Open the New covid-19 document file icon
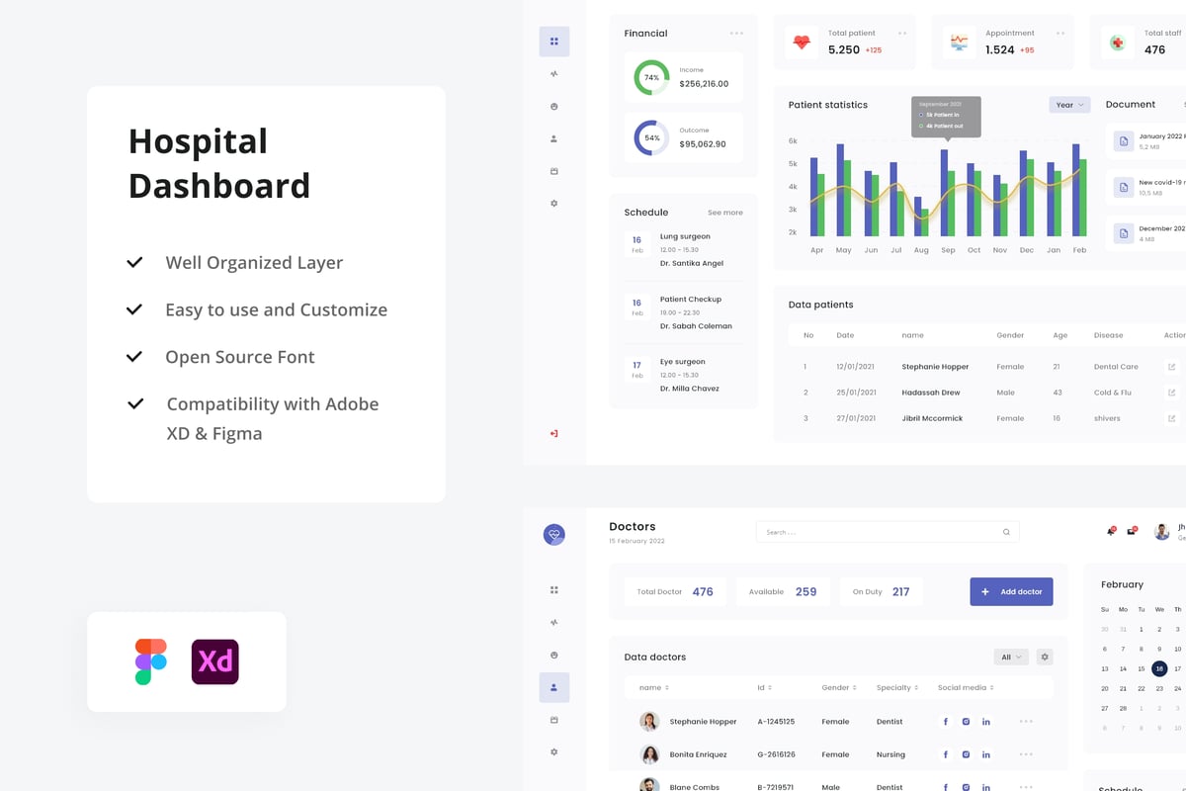 (x=1123, y=187)
